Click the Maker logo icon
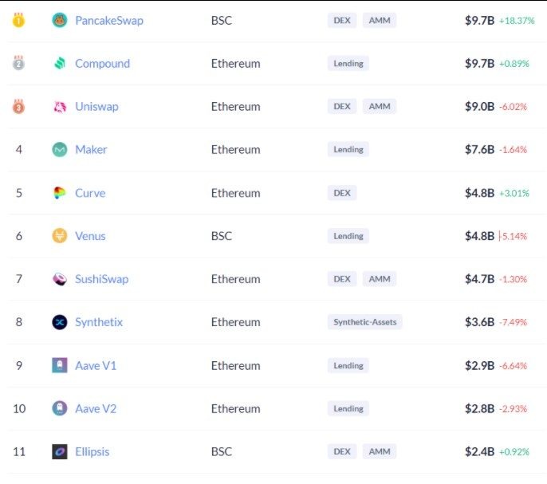547x484 pixels. 60,150
